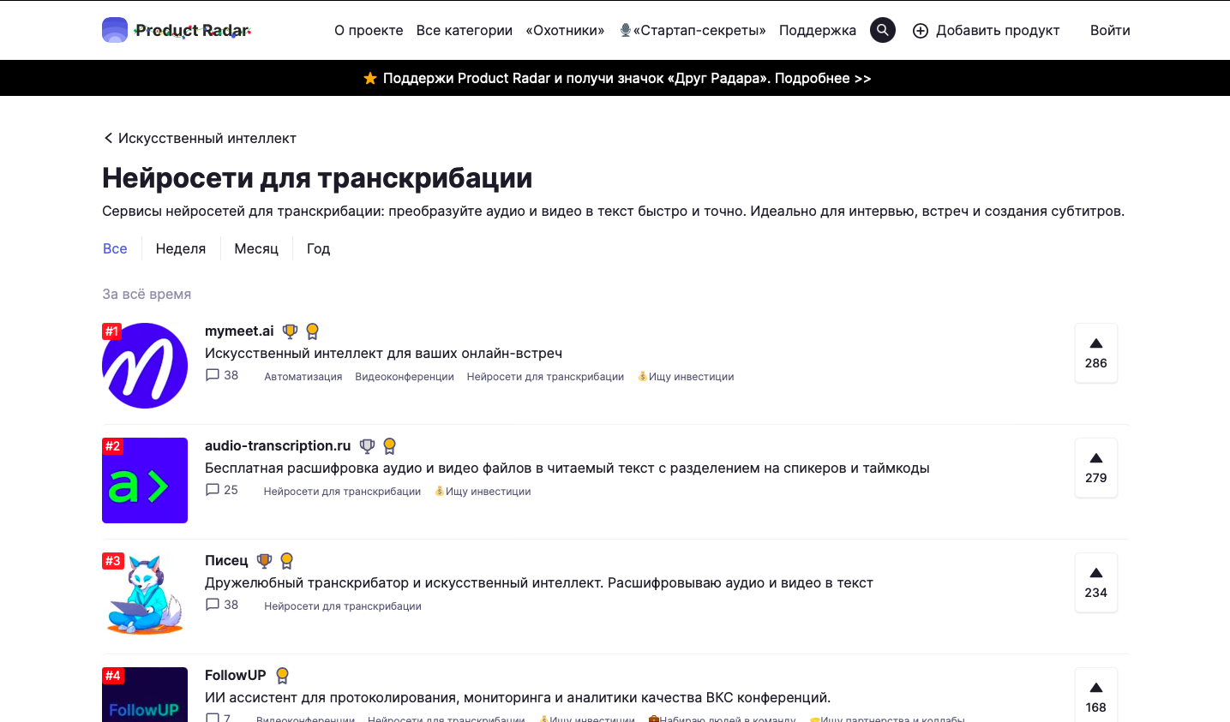The height and width of the screenshot is (722, 1230).
Task: Click mymeet.ai gold medal badge icon
Action: pos(313,331)
